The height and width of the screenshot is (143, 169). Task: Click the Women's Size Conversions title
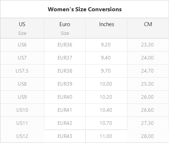[x=85, y=9]
